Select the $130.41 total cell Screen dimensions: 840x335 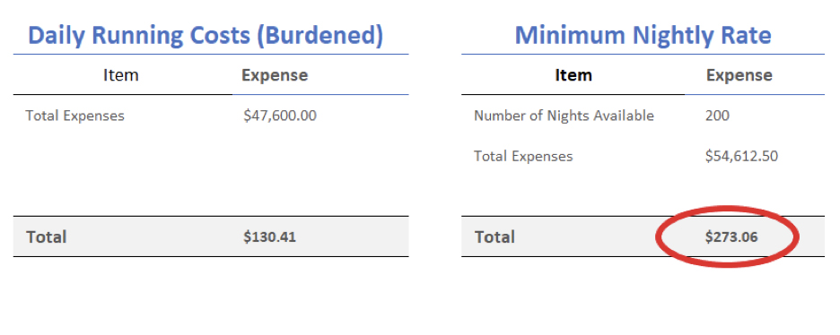269,236
